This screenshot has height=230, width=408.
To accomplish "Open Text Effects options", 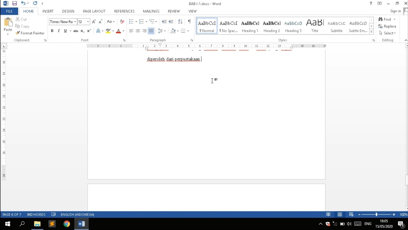I will [98, 31].
